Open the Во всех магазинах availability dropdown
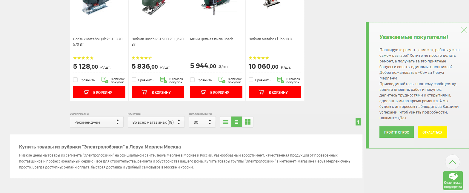Image resolution: width=469 pixels, height=193 pixels. coord(156,122)
